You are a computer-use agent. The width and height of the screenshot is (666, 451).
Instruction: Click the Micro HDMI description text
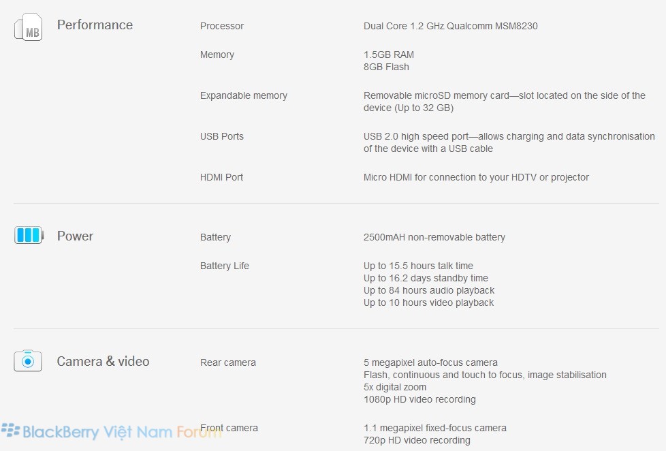pyautogui.click(x=476, y=177)
